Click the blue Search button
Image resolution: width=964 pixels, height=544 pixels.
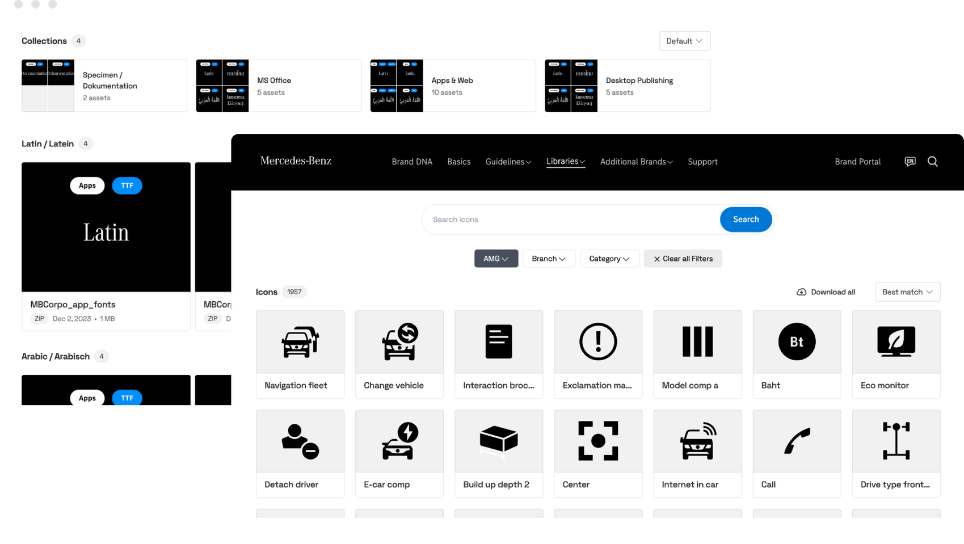pos(746,219)
